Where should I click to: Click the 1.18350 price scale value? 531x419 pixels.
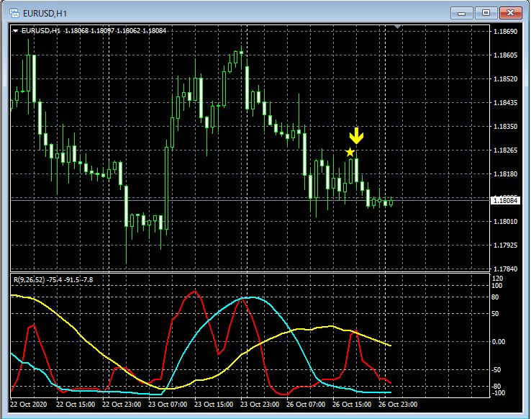[x=506, y=126]
